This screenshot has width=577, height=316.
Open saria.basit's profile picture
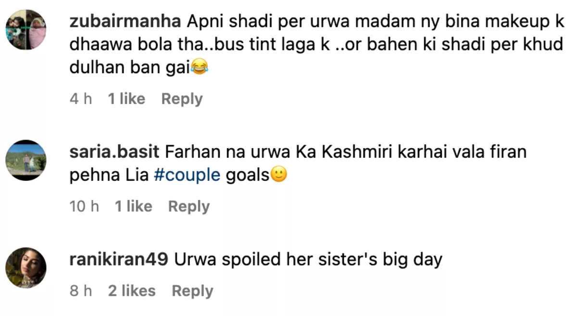(26, 160)
